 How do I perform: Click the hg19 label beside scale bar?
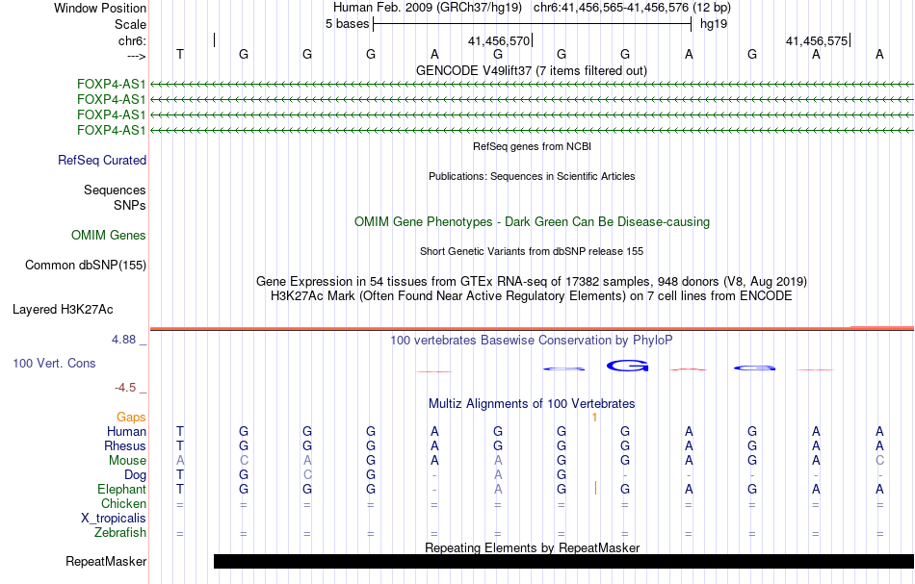pyautogui.click(x=714, y=24)
